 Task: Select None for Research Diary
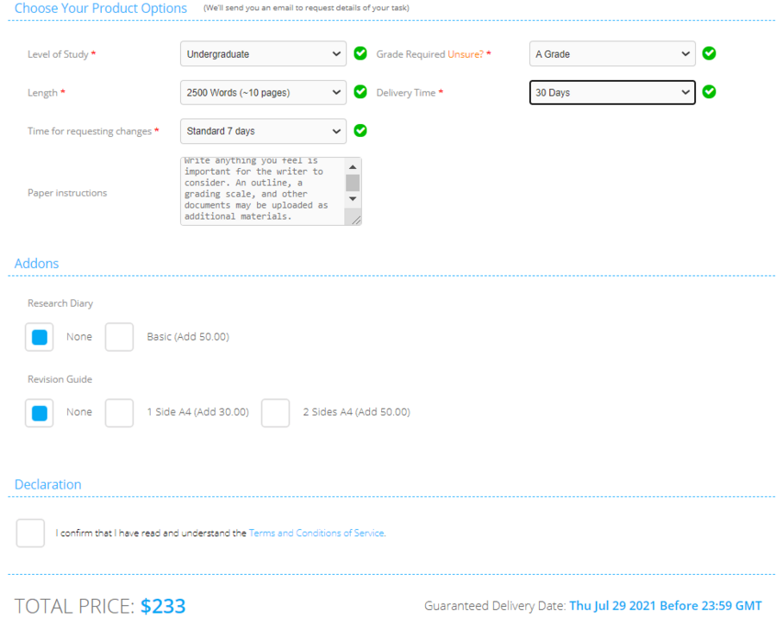pyautogui.click(x=40, y=337)
